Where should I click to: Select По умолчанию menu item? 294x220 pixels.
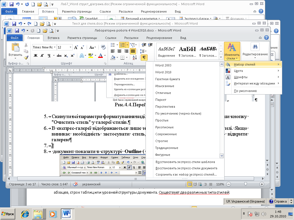pos(253,91)
